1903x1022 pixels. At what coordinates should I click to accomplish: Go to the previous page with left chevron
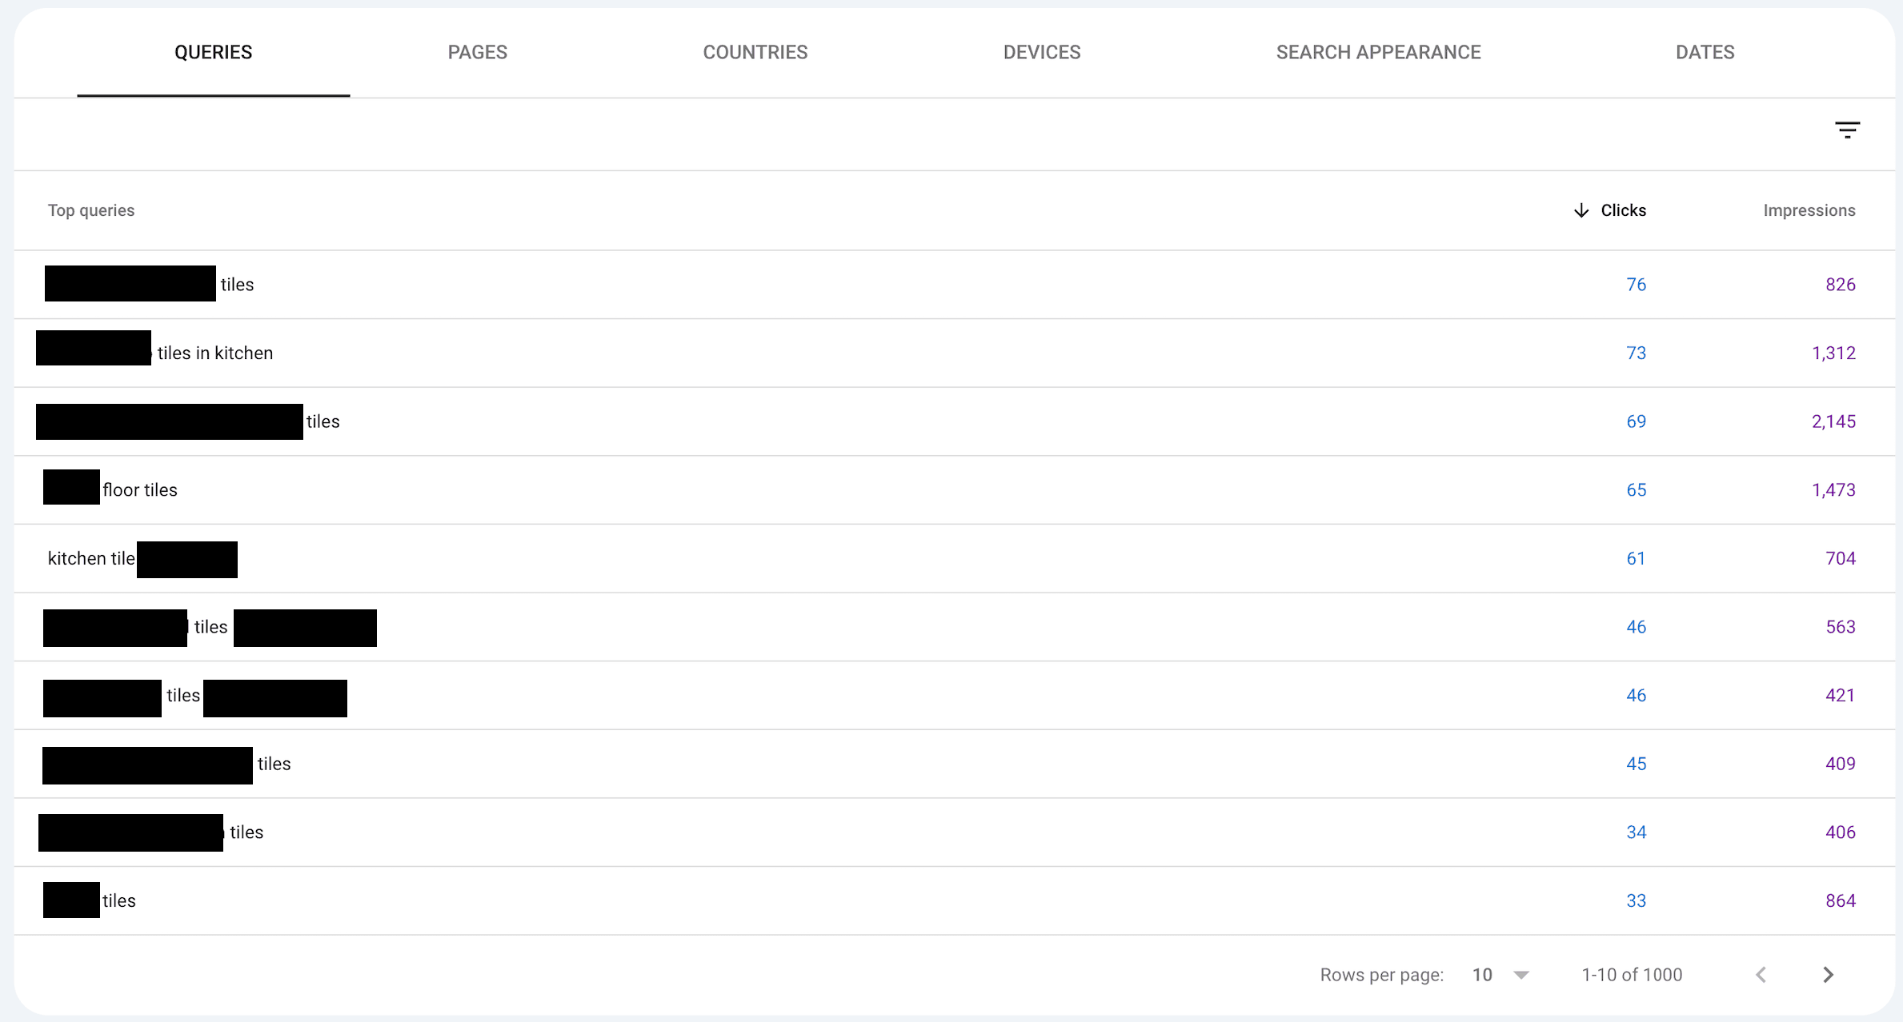(1761, 974)
